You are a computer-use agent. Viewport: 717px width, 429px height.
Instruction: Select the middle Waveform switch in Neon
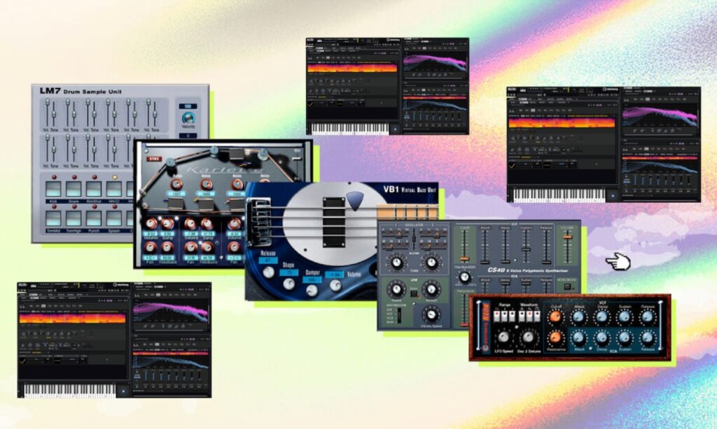pos(529,315)
